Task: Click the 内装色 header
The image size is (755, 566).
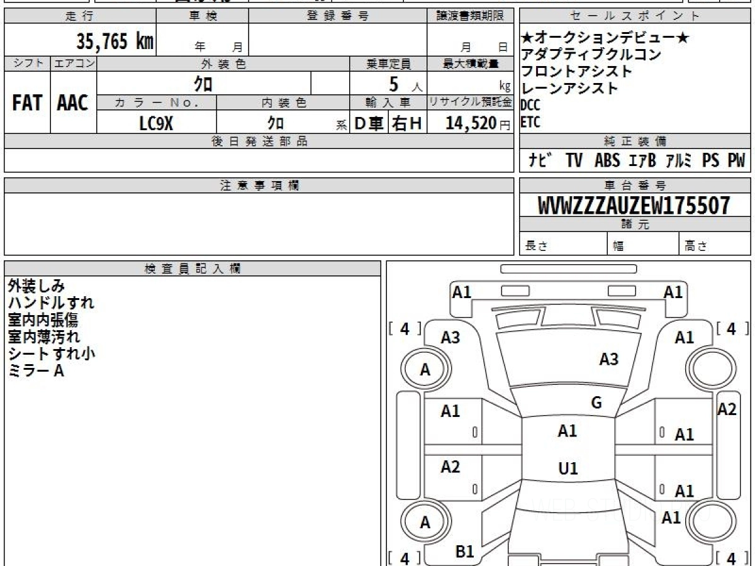Action: pyautogui.click(x=283, y=103)
